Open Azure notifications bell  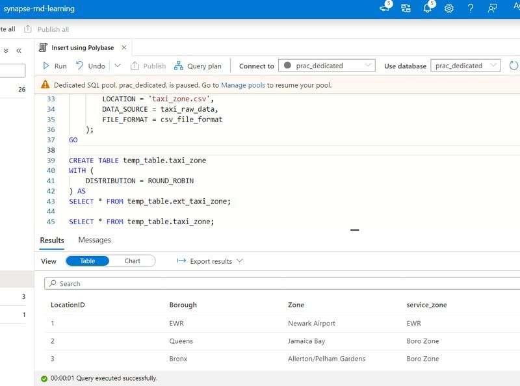[429, 8]
